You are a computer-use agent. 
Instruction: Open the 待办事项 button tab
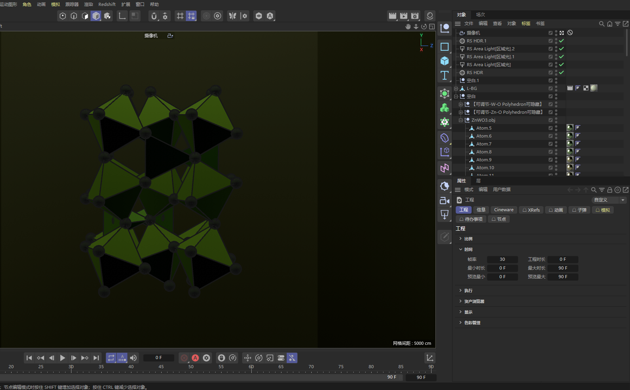tap(471, 219)
